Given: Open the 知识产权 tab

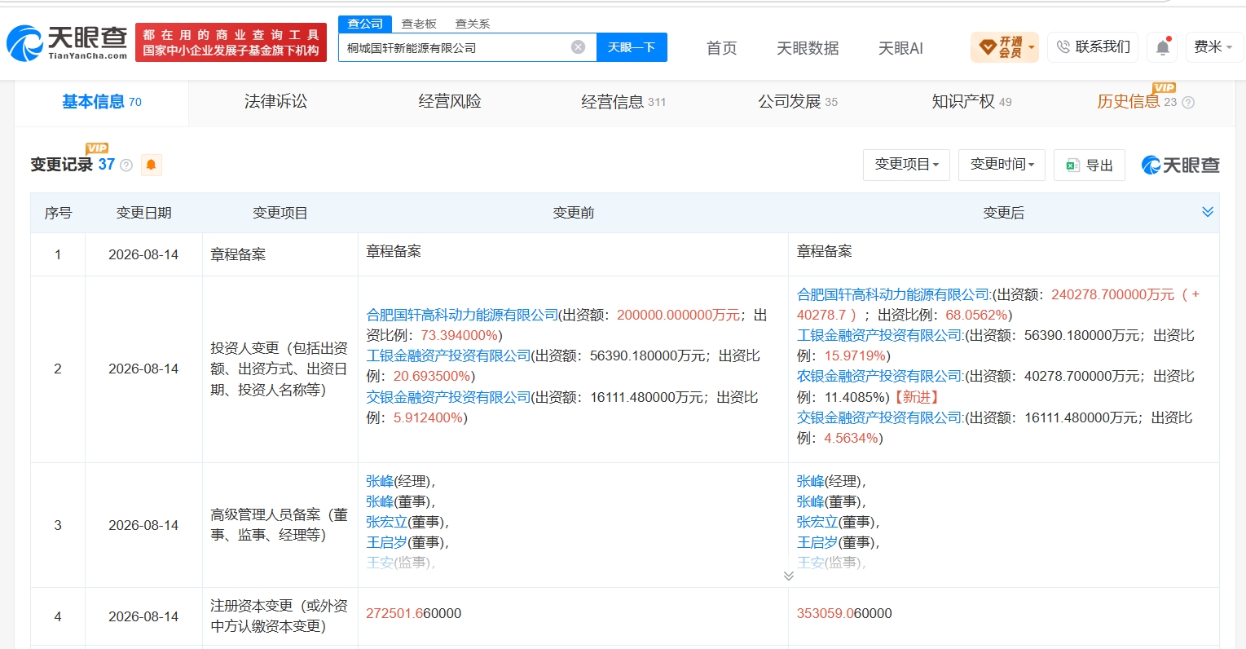Looking at the screenshot, I should point(971,102).
